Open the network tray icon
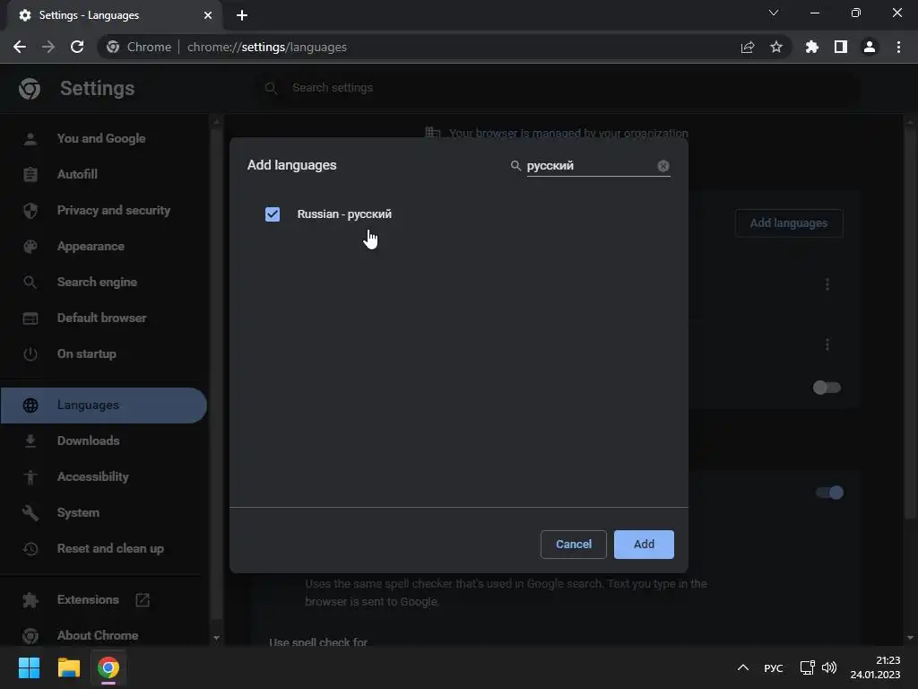The image size is (918, 689). [808, 667]
